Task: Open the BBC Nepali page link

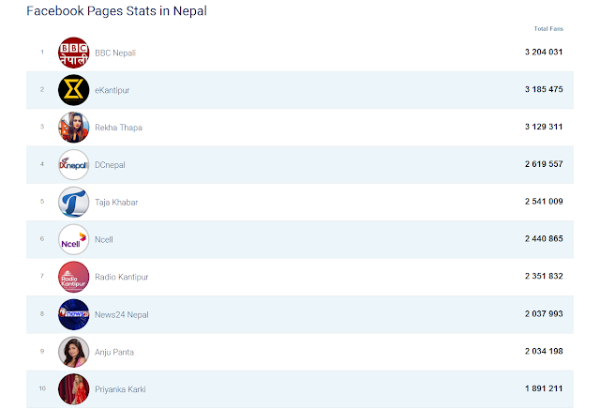Action: (115, 53)
